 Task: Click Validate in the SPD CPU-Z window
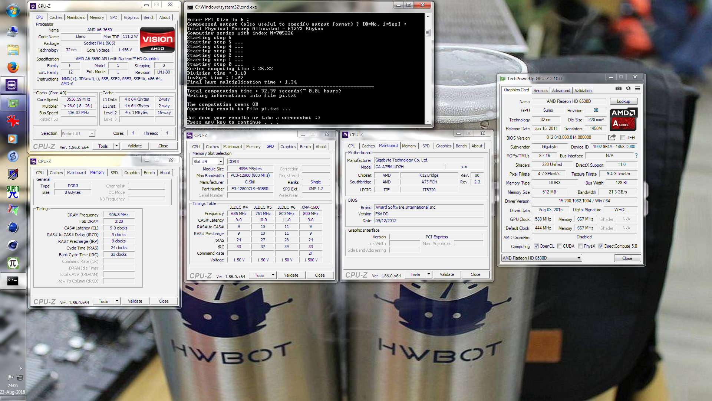[291, 275]
